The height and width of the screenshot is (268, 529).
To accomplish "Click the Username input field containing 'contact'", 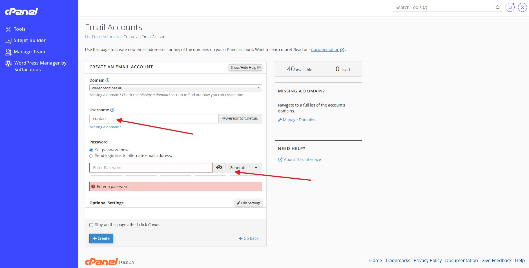I will tap(154, 119).
